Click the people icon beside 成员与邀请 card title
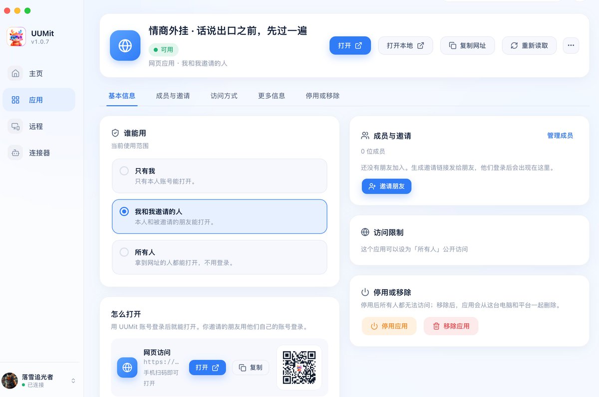599x397 pixels. pos(365,136)
